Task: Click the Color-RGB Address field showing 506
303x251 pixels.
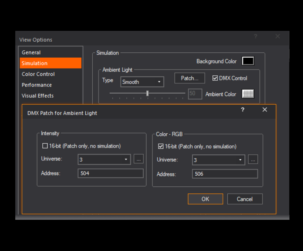Action: (225, 174)
